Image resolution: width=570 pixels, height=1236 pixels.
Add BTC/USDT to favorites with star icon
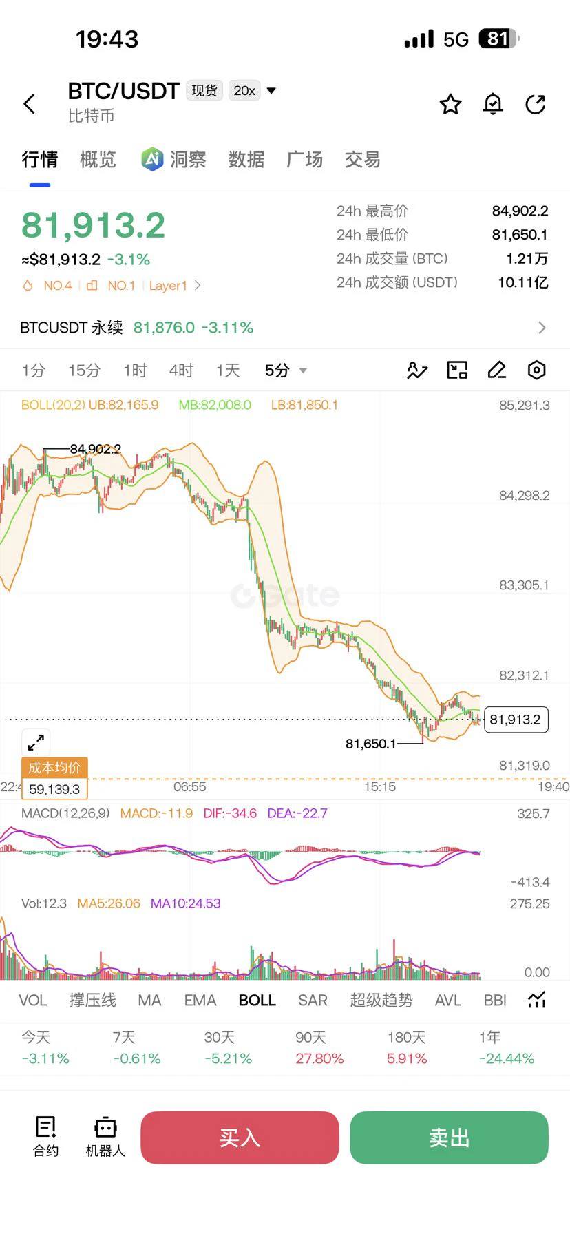click(450, 104)
